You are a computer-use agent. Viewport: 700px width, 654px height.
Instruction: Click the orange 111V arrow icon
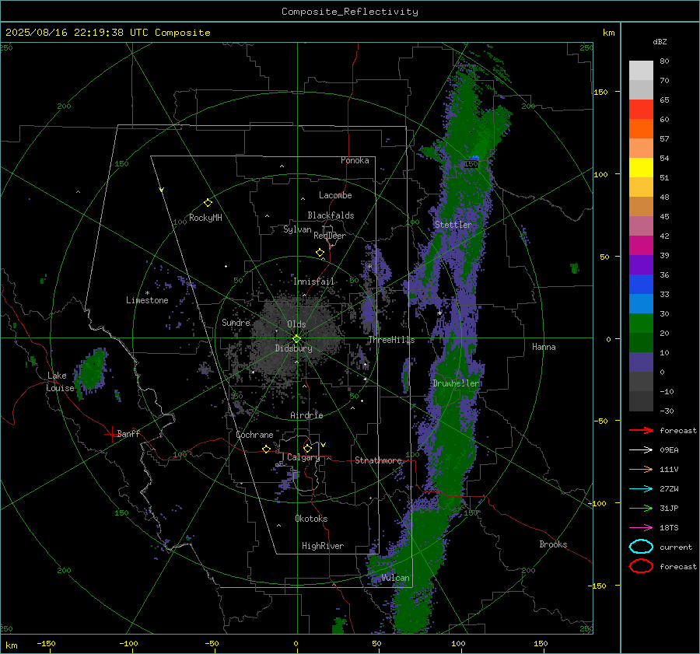pos(641,469)
